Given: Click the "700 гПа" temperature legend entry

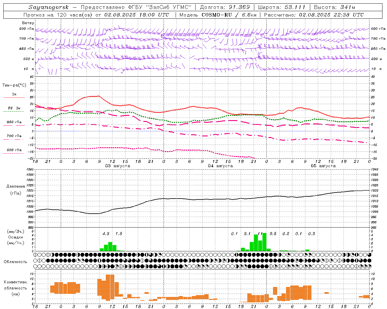Looking at the screenshot, I should tap(14, 136).
